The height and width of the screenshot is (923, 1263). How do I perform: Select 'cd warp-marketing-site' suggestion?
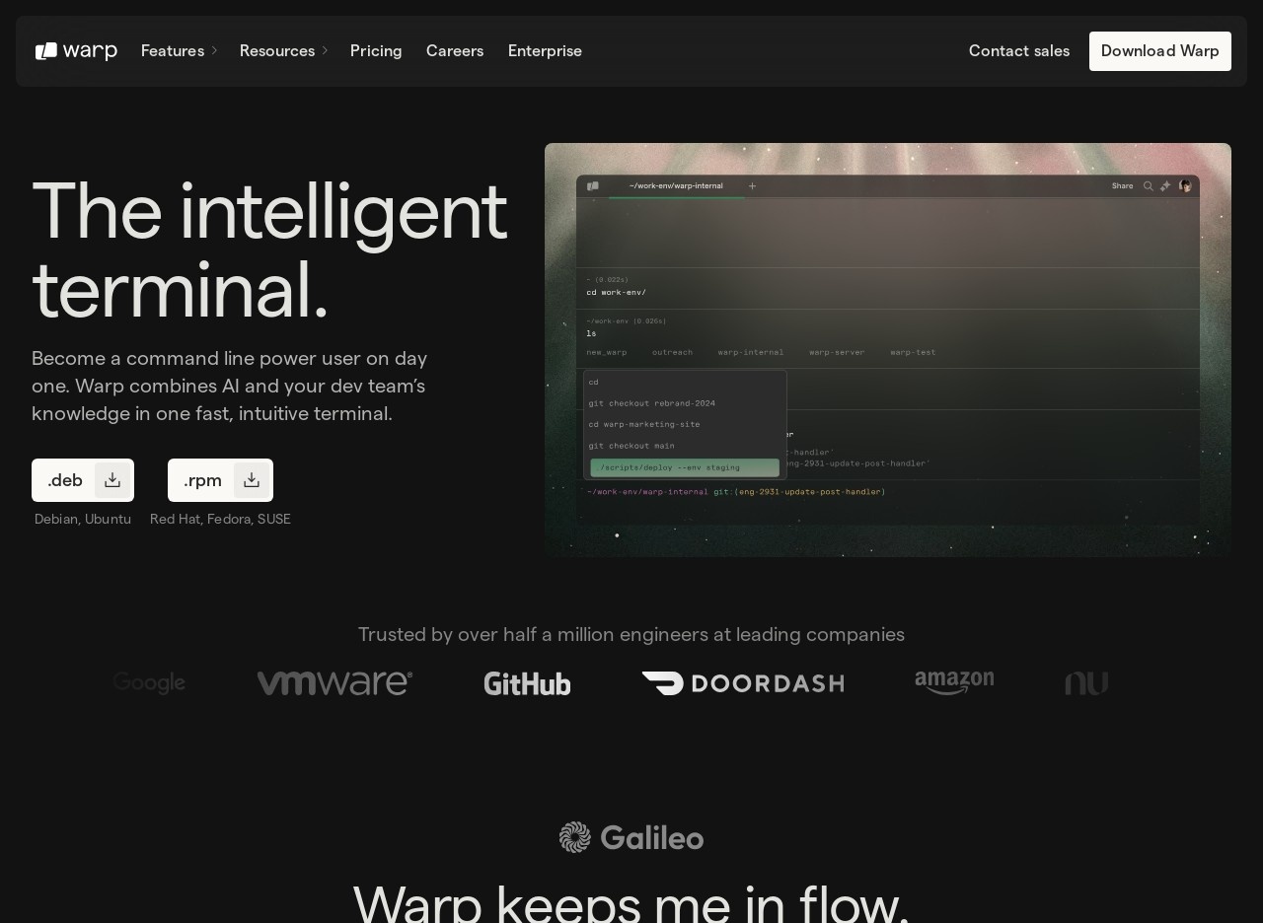coord(644,425)
